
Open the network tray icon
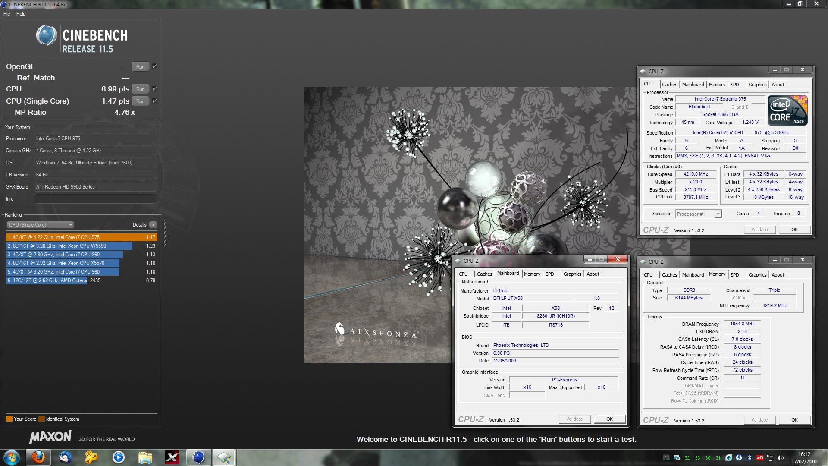pos(770,458)
